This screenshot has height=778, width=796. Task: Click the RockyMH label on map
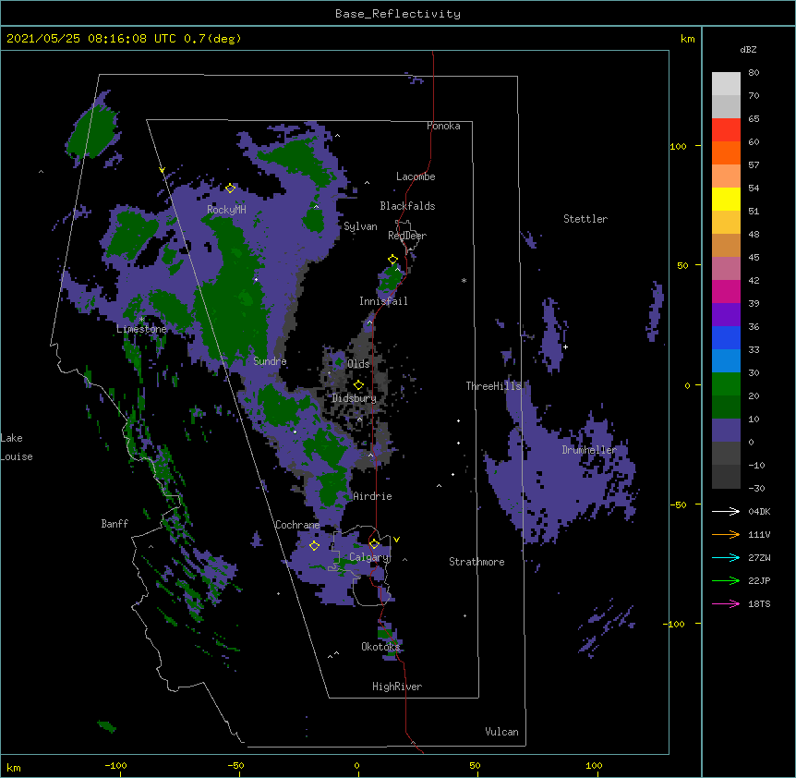pyautogui.click(x=226, y=210)
